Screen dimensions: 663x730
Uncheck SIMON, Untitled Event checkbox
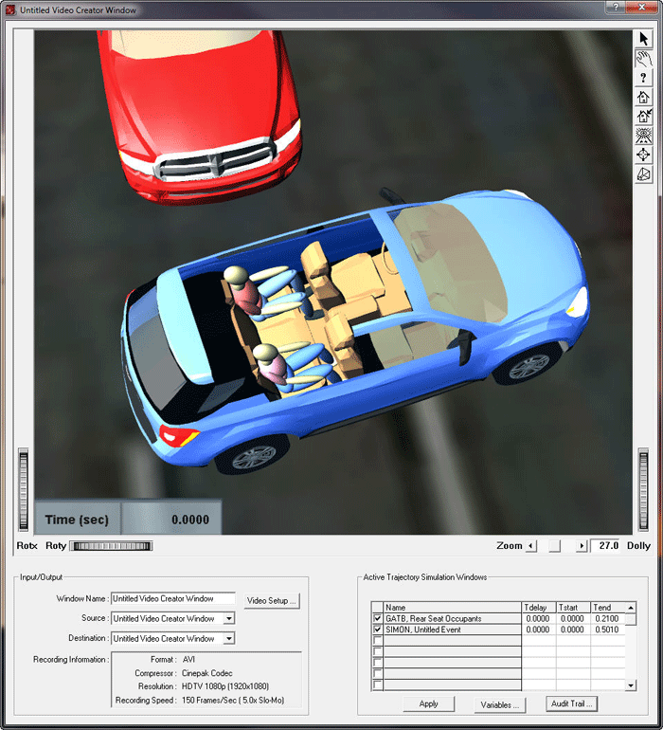tap(378, 630)
